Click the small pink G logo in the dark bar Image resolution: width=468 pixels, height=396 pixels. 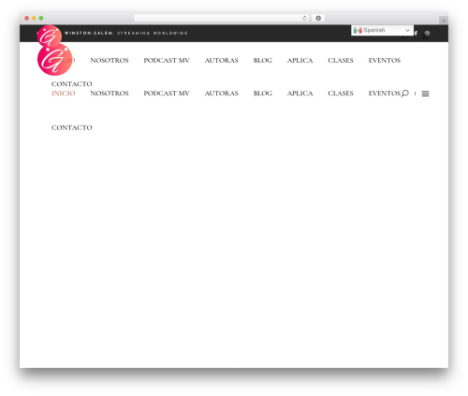coord(50,37)
